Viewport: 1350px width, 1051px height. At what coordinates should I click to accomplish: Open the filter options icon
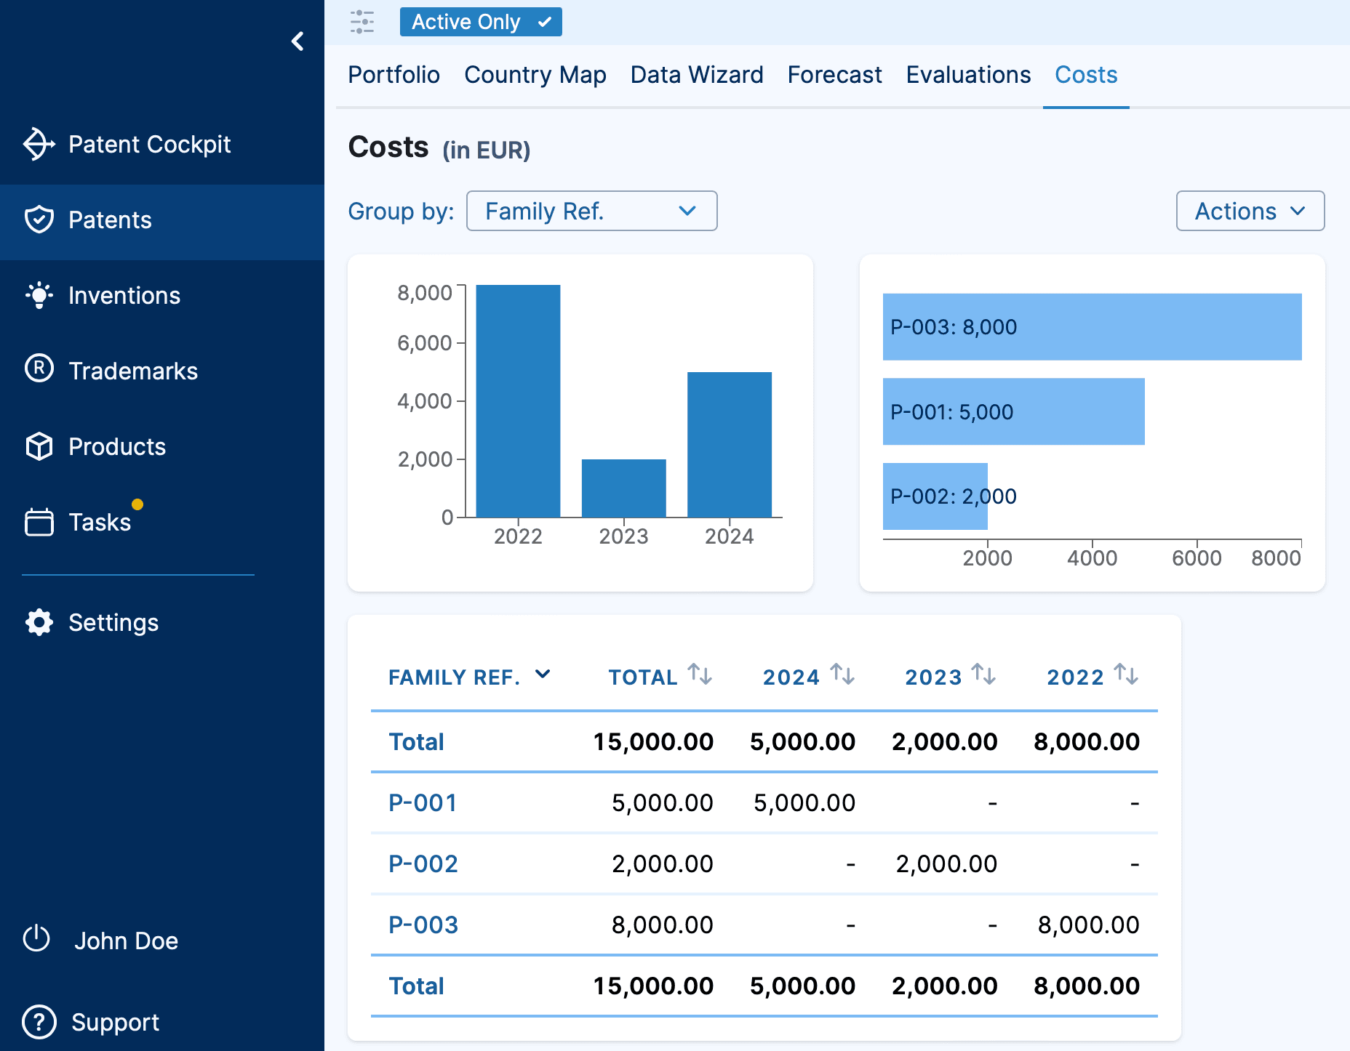click(362, 22)
